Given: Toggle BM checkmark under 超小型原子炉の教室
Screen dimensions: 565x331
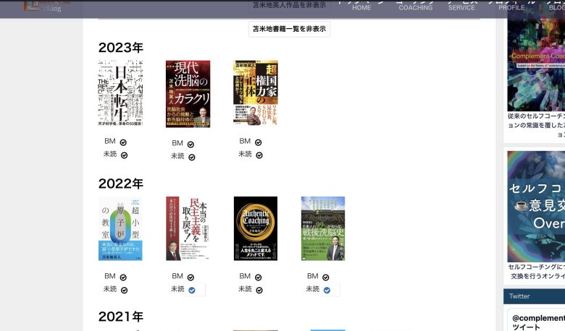Looking at the screenshot, I should point(123,277).
